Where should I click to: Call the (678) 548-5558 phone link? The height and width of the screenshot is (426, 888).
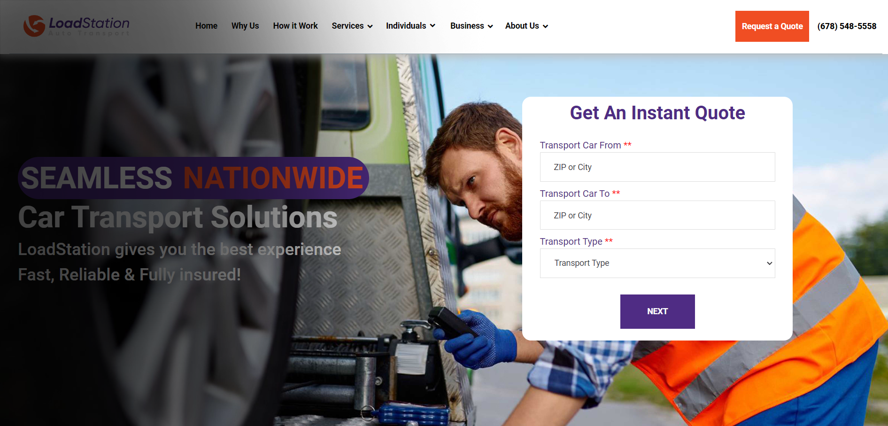[x=847, y=26]
